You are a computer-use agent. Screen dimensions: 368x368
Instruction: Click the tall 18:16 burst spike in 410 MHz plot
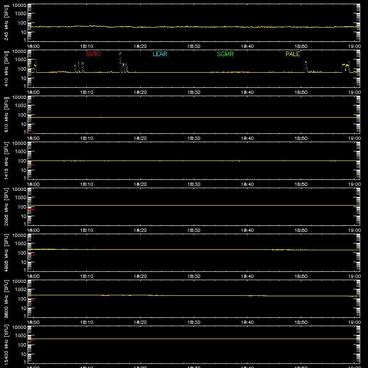[x=120, y=59]
